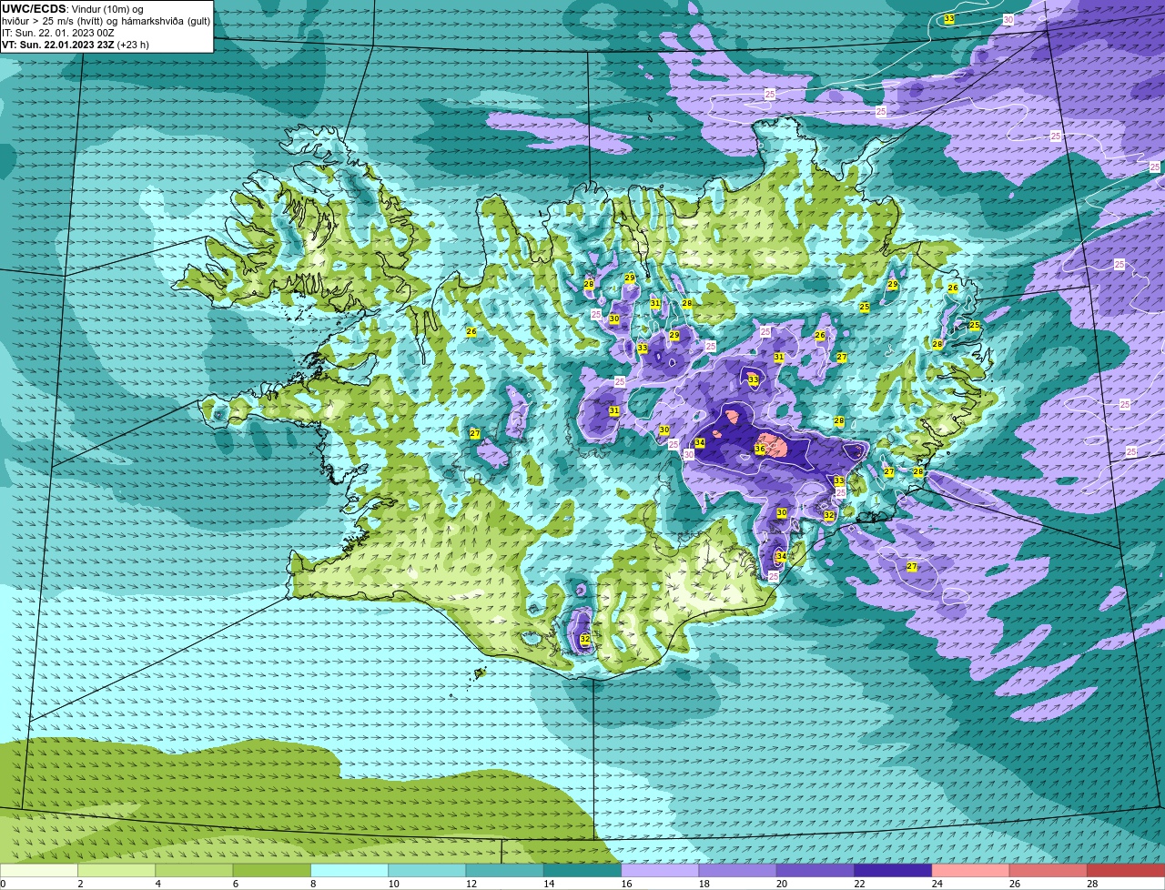Image resolution: width=1165 pixels, height=890 pixels.
Task: Select the legend swatch between 16 and 18
Action: [660, 871]
